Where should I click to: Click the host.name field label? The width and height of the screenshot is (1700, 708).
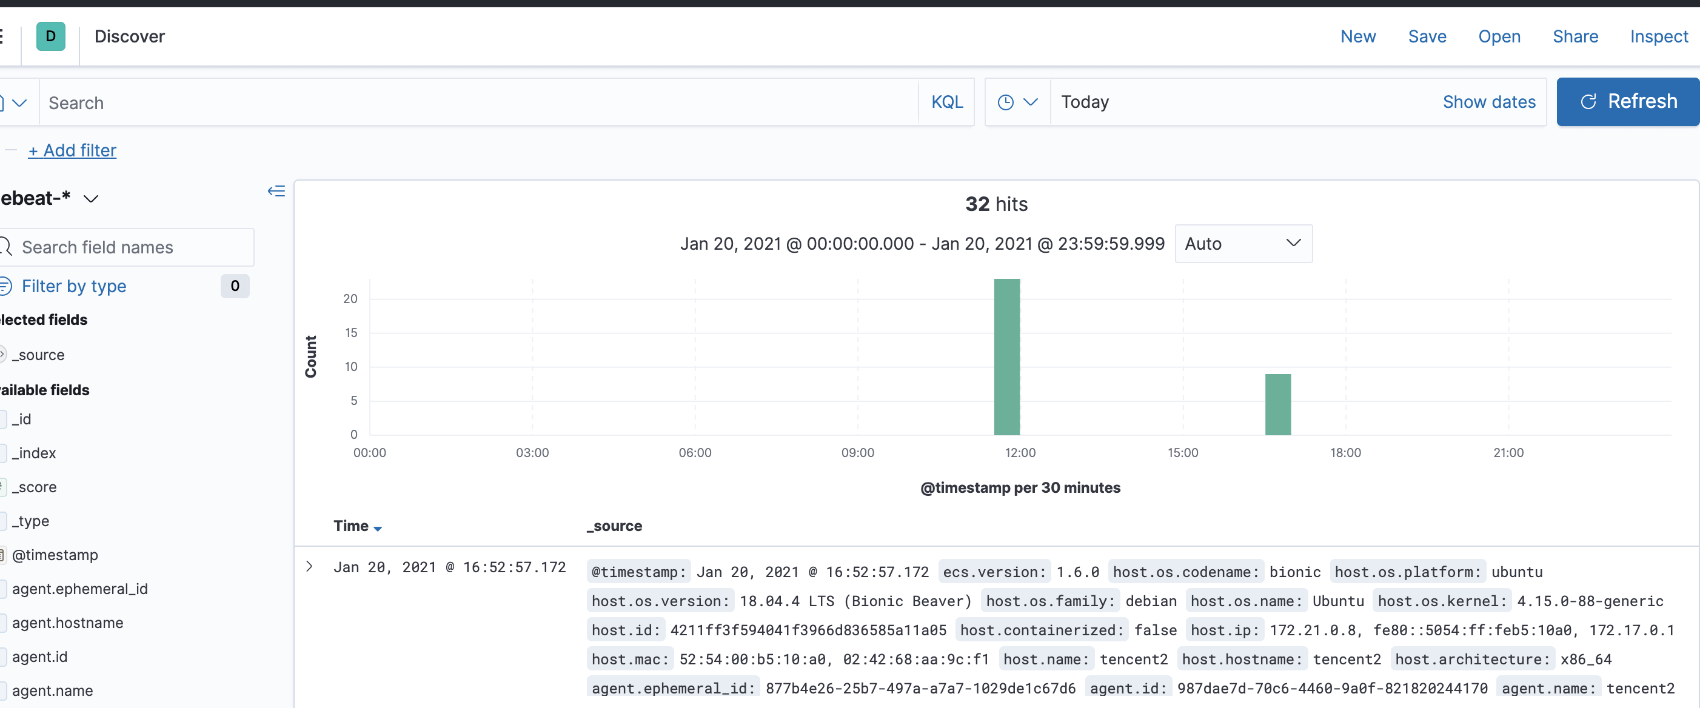coord(1046,659)
